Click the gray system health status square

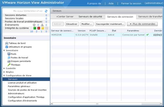pos(47,28)
